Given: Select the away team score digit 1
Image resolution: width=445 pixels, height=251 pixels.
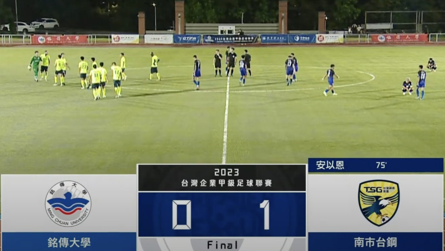Looking at the screenshot, I should (x=265, y=215).
